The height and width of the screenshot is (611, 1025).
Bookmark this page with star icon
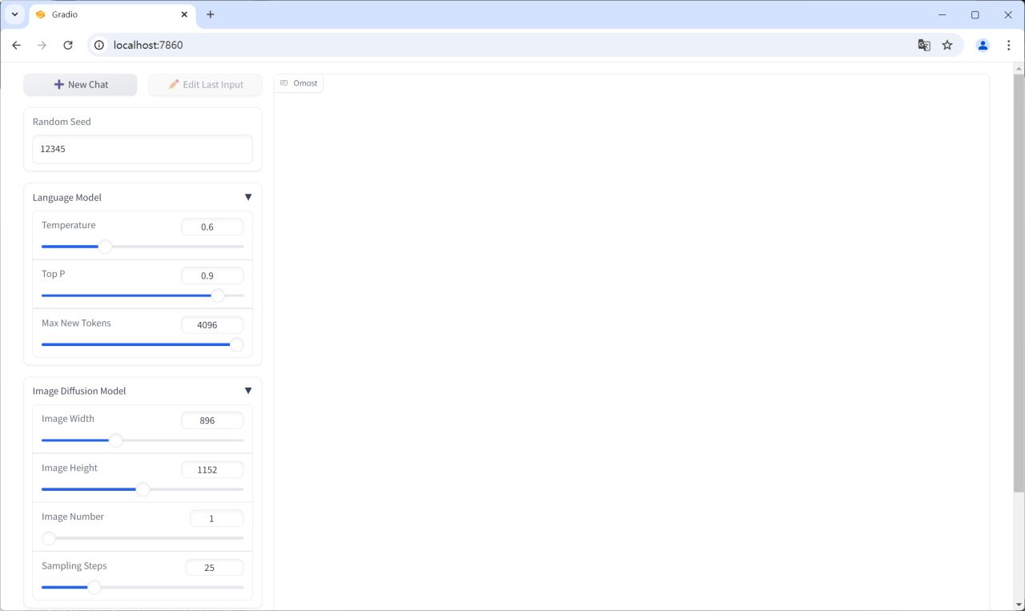947,46
